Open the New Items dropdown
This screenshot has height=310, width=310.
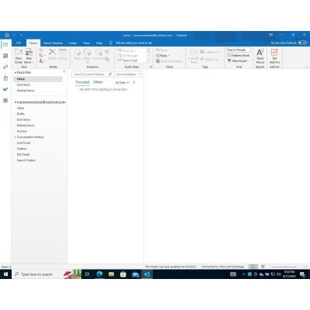coord(29,56)
